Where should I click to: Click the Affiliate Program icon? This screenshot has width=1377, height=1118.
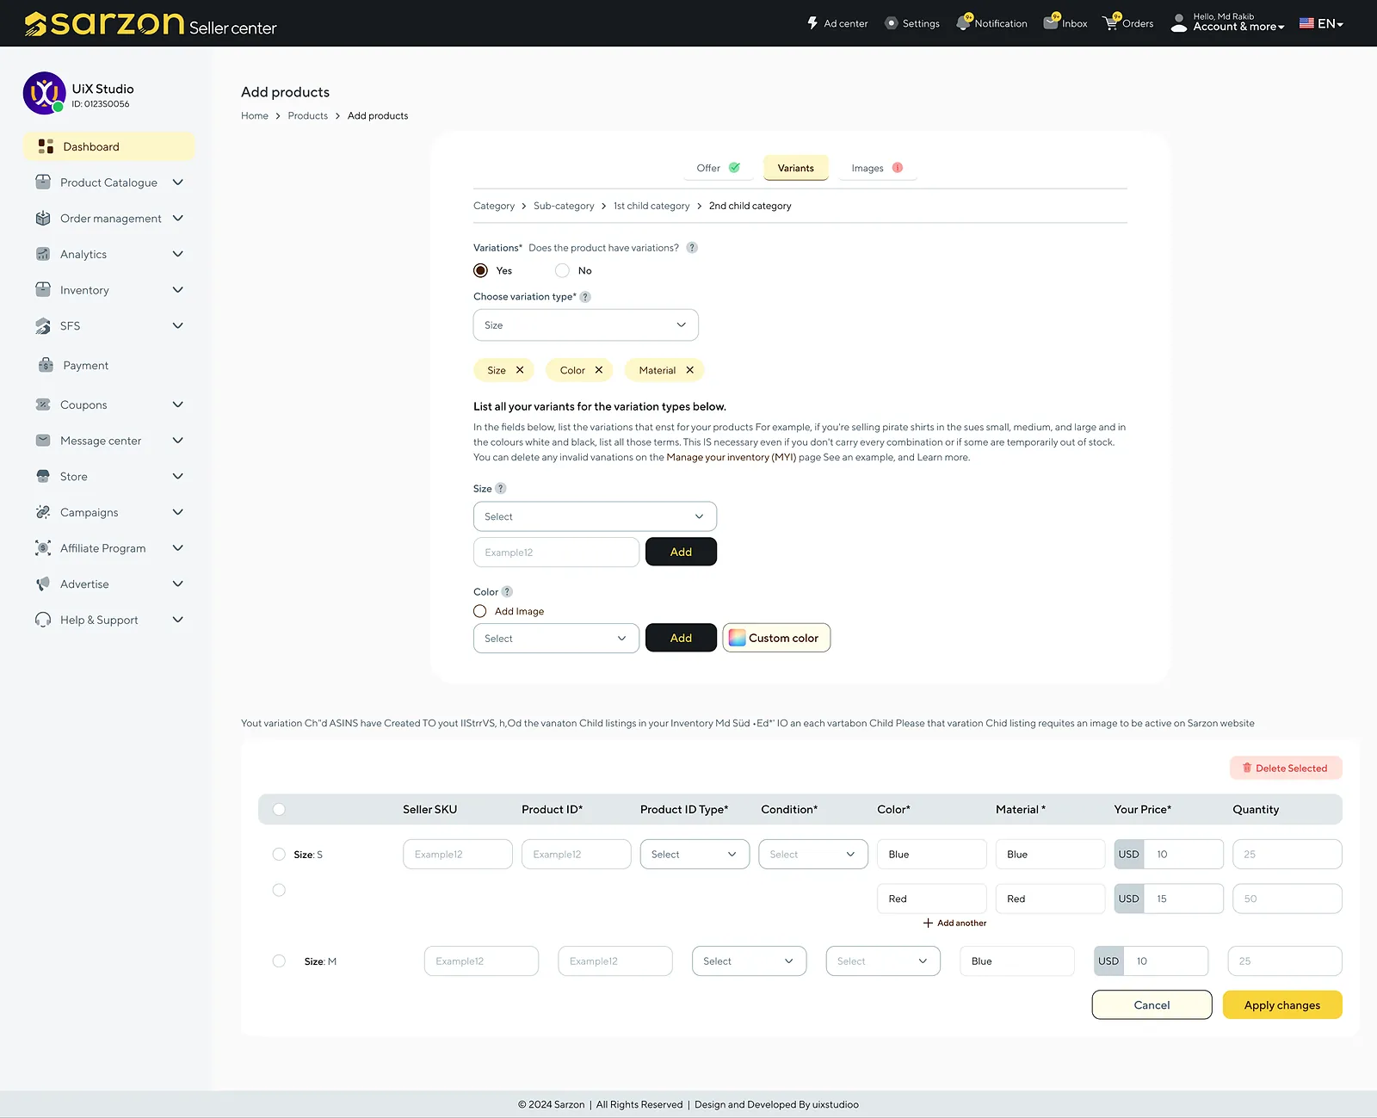pyautogui.click(x=43, y=548)
